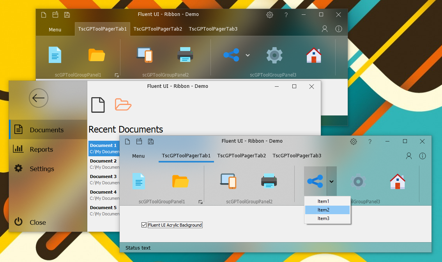Select Document 5 in the Recent Documents list

[104, 210]
